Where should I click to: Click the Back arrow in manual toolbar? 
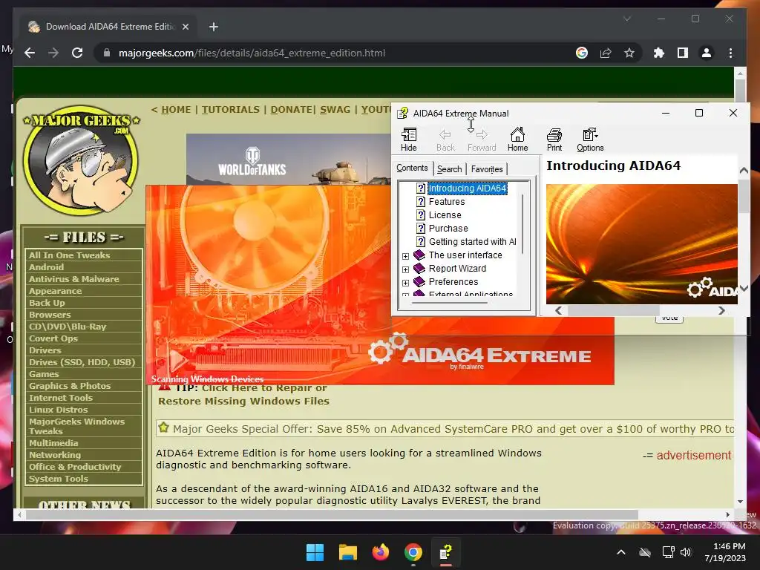point(445,140)
